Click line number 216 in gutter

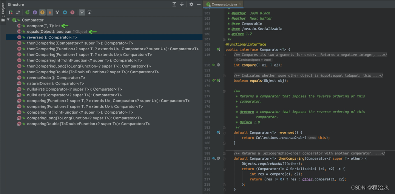coord(207,174)
